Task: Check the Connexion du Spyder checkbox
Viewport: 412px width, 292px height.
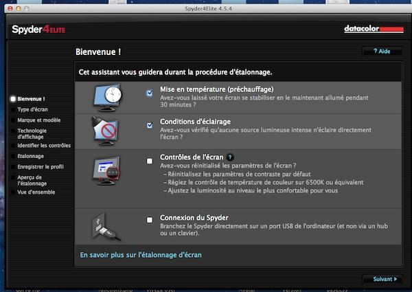Action: tap(150, 220)
